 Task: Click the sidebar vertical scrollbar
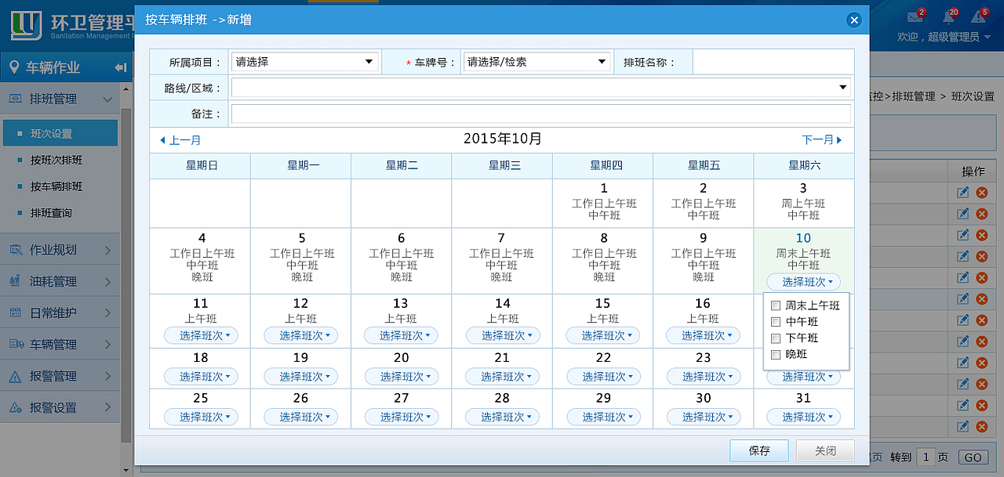(x=126, y=274)
